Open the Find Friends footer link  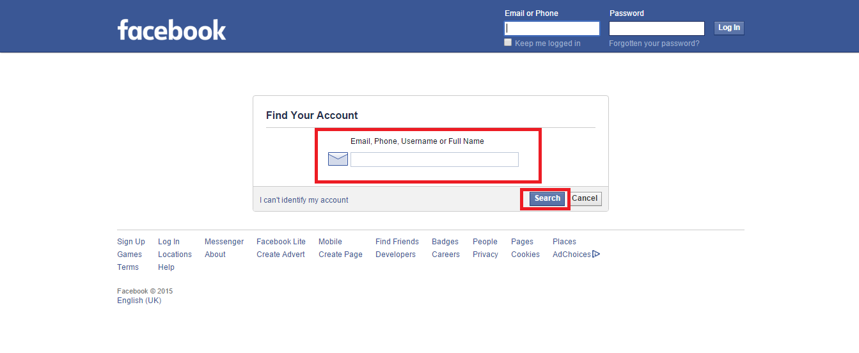[x=397, y=242]
